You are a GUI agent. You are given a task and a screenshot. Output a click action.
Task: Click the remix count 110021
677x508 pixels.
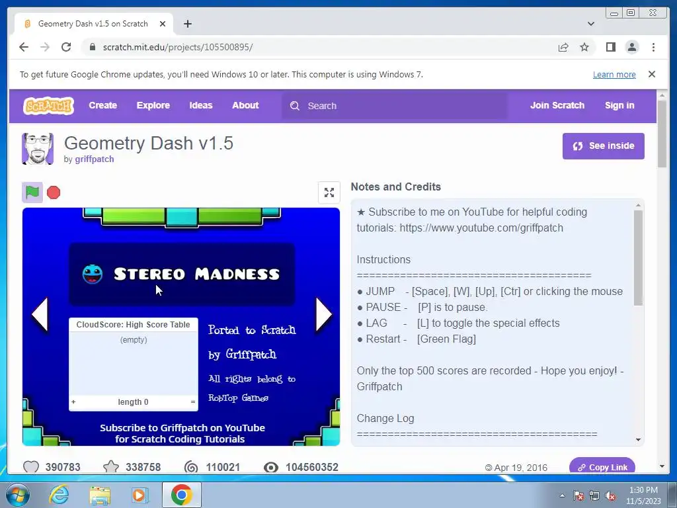click(223, 467)
